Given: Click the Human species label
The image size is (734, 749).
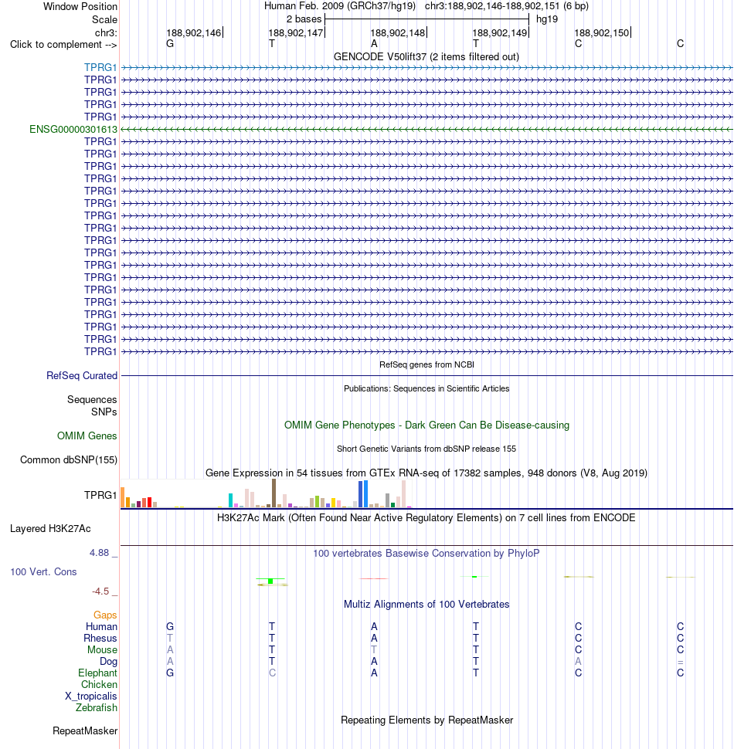Looking at the screenshot, I should point(101,626).
